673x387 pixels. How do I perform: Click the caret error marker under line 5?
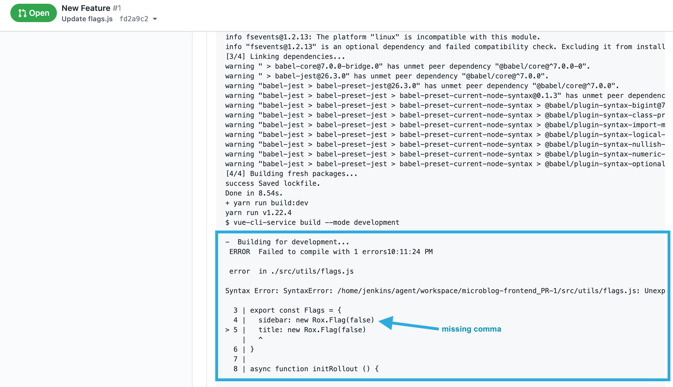pyautogui.click(x=260, y=339)
